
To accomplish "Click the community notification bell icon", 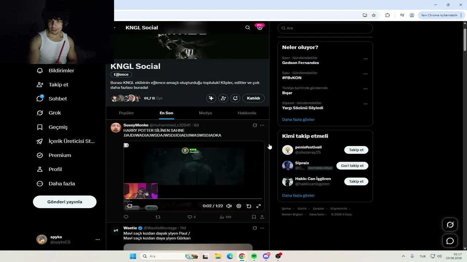I will (235, 98).
